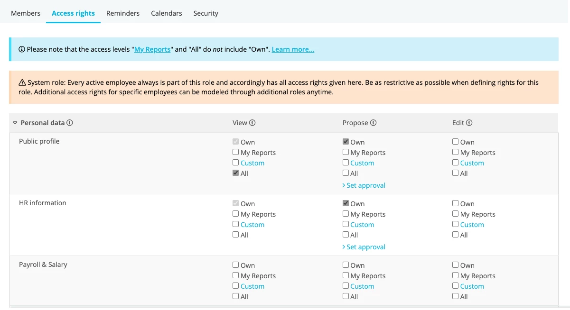Viewport: 570px width, 310px height.
Task: Click the info icon next to View
Action: click(252, 123)
